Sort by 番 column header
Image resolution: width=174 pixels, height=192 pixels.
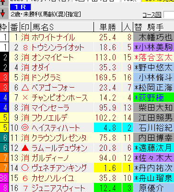point(14,27)
